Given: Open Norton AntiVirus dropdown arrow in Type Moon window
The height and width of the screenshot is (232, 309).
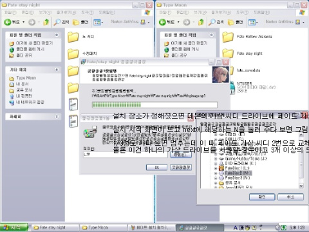Looking at the screenshot, I should pos(303,22).
